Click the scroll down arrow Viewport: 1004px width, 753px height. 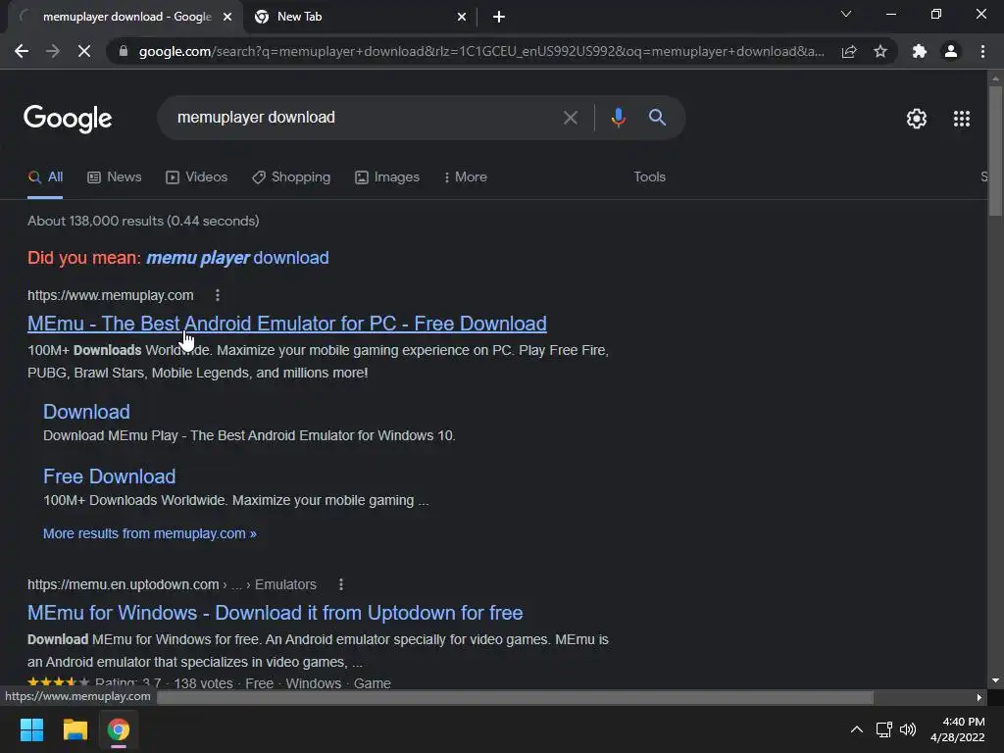[995, 680]
